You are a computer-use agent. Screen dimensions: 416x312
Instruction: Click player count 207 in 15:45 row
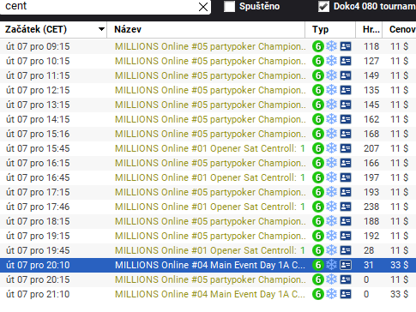371,148
